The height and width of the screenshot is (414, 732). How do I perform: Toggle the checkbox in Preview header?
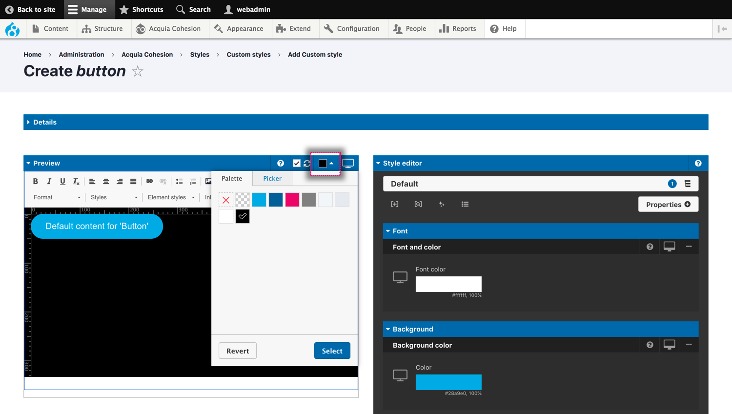pyautogui.click(x=296, y=164)
